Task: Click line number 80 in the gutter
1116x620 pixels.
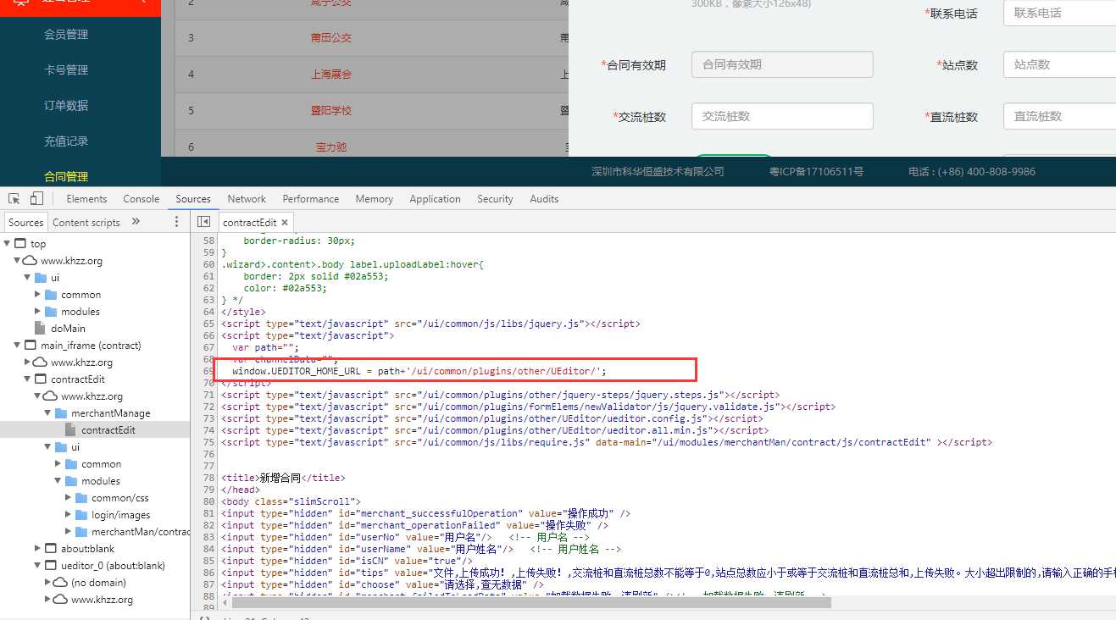Action: coord(209,501)
